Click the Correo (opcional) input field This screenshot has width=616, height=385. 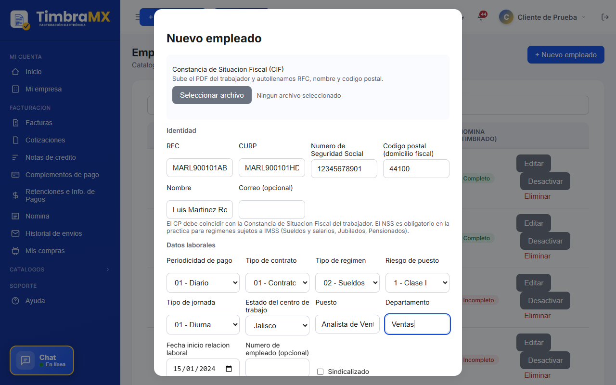click(x=272, y=209)
